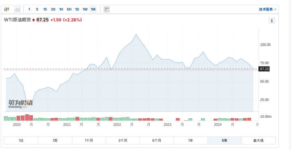The image size is (295, 150).
Task: Click the Investing.com watermark logo
Action: (20, 104)
